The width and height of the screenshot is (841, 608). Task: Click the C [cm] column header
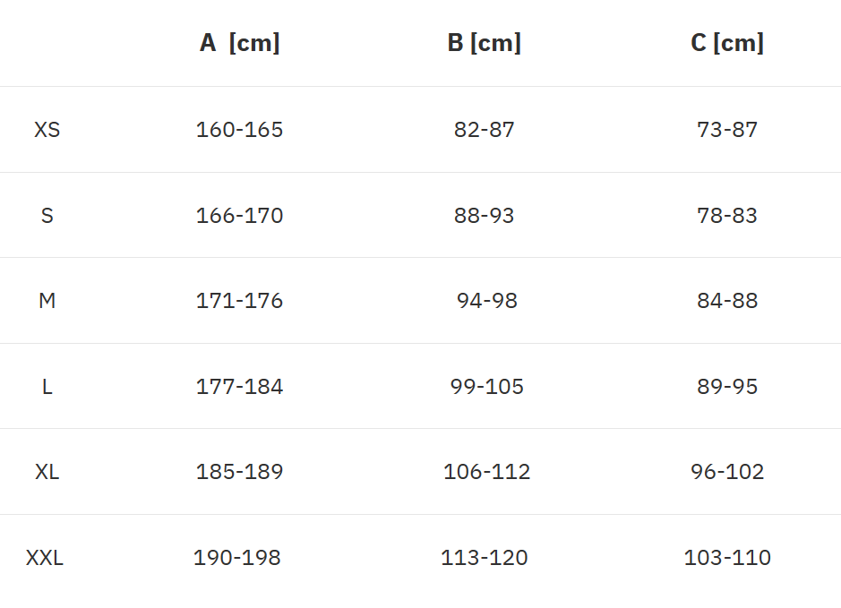(727, 43)
